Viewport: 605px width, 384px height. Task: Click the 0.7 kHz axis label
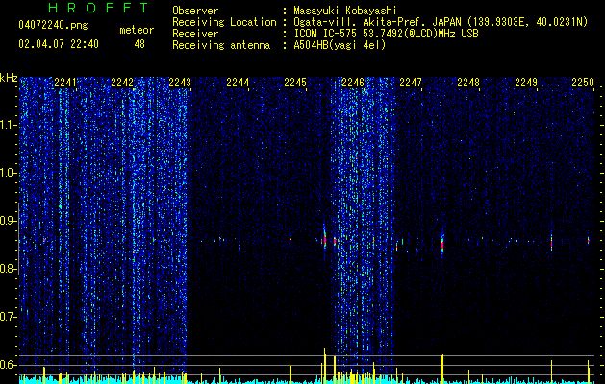[x=9, y=317]
